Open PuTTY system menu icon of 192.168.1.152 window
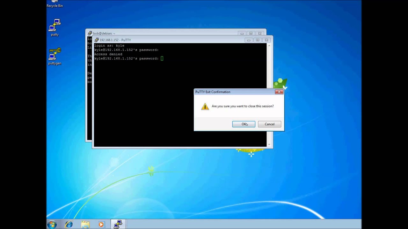This screenshot has width=408, height=229. click(97, 40)
